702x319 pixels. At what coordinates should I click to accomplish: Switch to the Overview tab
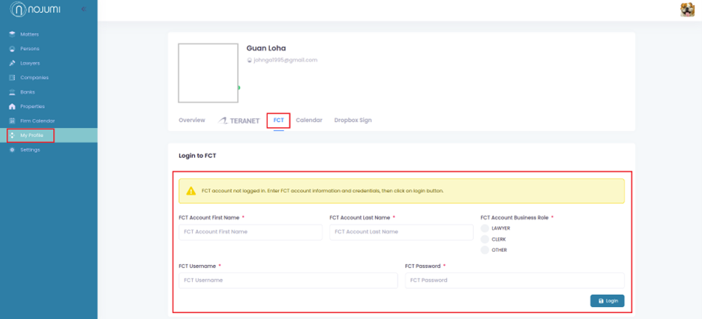[x=192, y=120]
